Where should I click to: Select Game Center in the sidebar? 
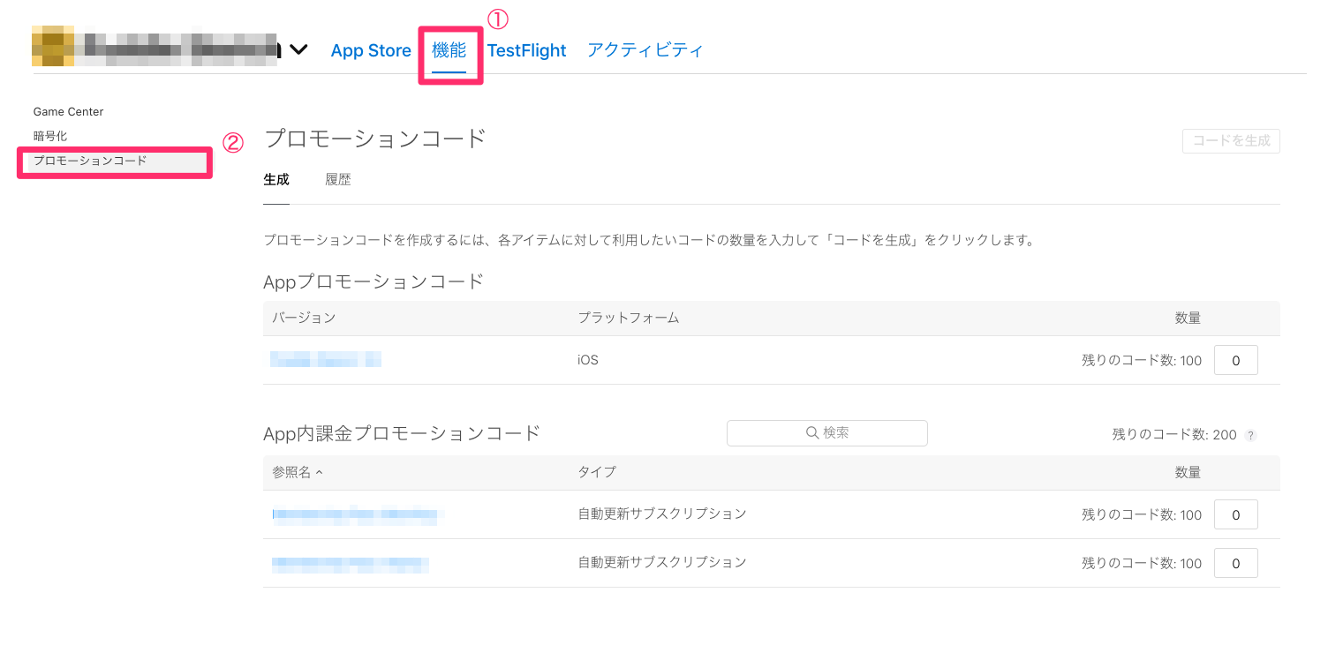[x=68, y=112]
